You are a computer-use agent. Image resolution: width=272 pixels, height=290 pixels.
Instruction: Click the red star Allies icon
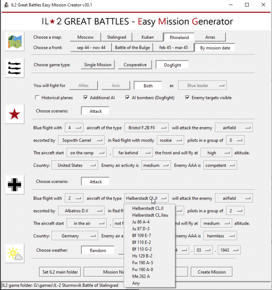15,114
